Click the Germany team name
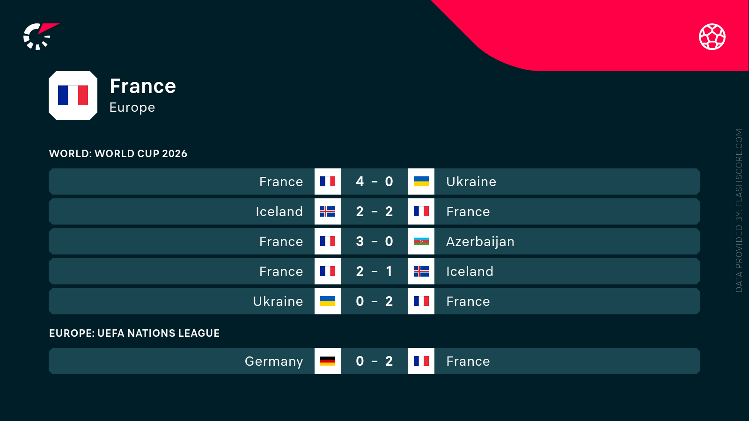Screen dimensions: 749x421 coord(274,361)
